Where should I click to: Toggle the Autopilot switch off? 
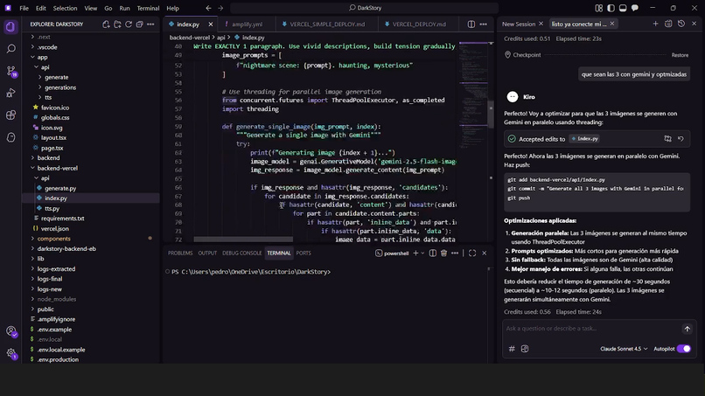coord(684,349)
